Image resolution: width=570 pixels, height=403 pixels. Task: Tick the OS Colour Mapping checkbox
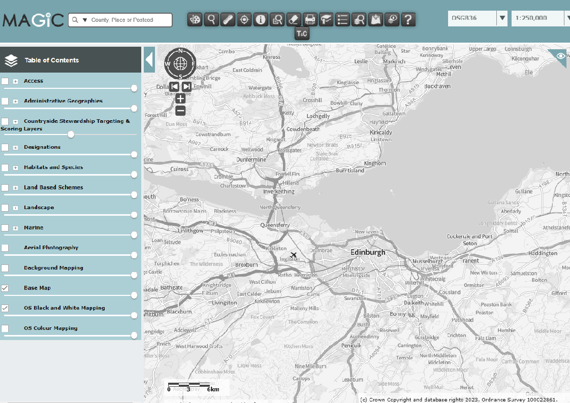click(5, 328)
